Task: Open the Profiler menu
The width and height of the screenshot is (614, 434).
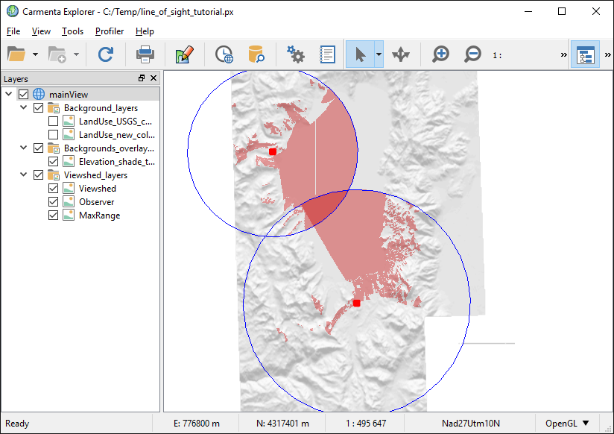Action: coord(110,31)
